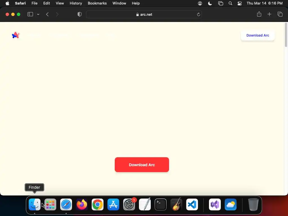Expand the tab group dropdown arrow
This screenshot has width=288, height=216.
[38, 14]
